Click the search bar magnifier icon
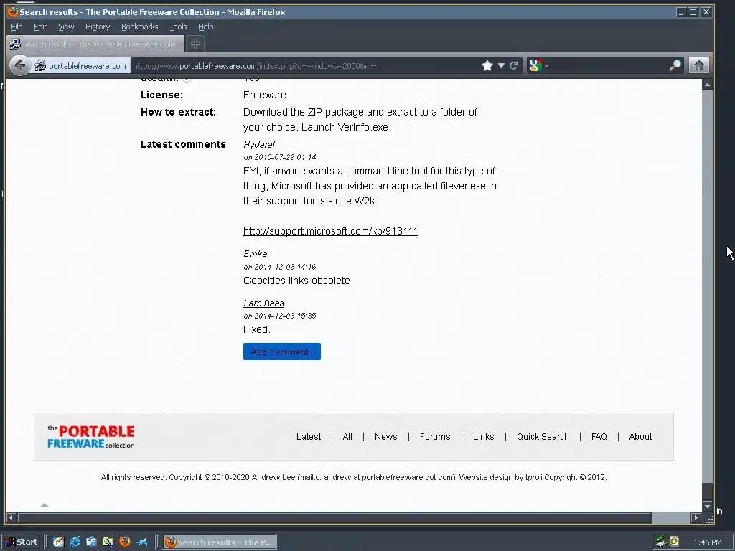Screen dimensions: 735x551 675,65
